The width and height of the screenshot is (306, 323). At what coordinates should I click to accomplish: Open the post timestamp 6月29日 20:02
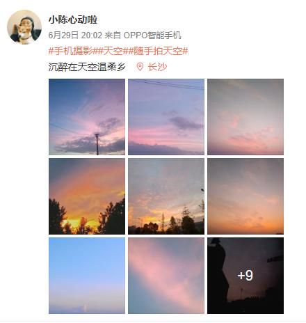(75, 36)
